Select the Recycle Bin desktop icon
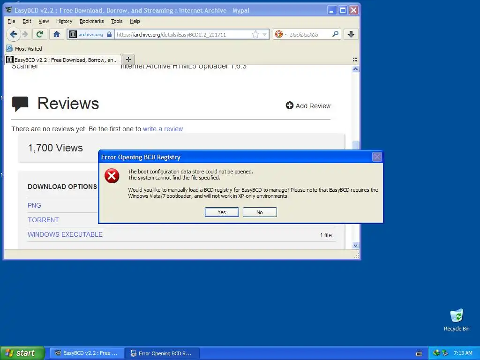Viewport: 480px width, 360px height. click(457, 320)
